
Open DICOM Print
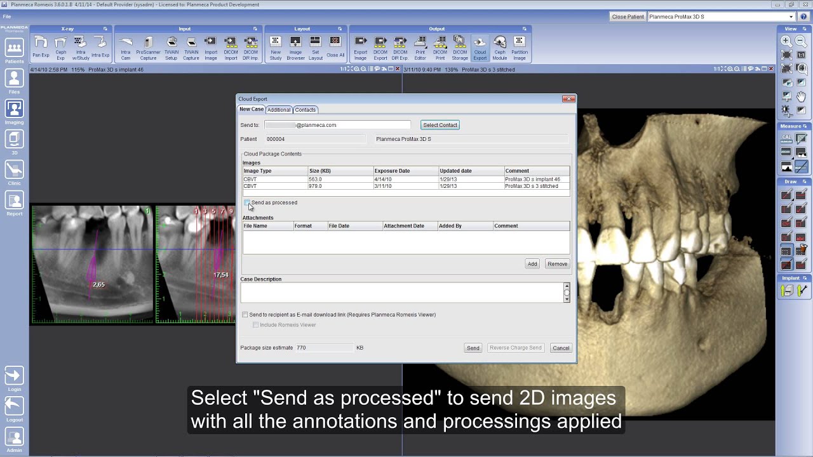(x=440, y=48)
